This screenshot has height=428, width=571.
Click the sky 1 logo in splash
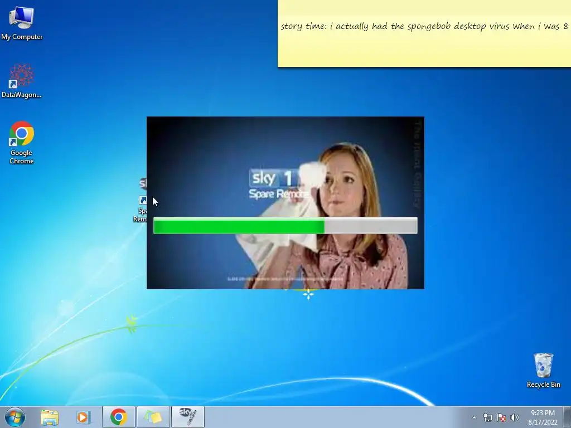click(274, 179)
